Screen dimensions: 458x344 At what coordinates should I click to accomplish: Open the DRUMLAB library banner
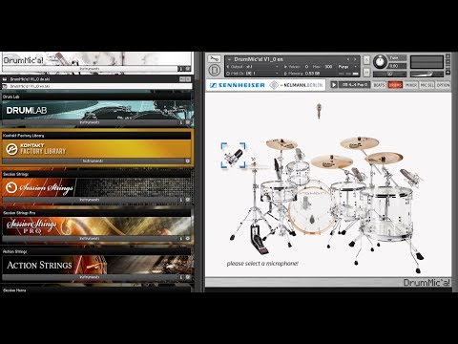point(96,110)
